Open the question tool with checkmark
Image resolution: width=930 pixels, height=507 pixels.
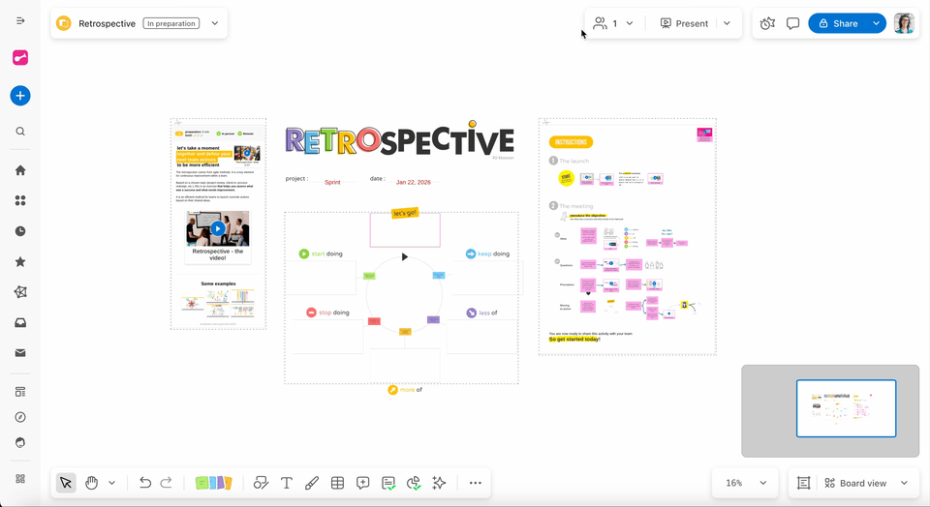point(388,484)
